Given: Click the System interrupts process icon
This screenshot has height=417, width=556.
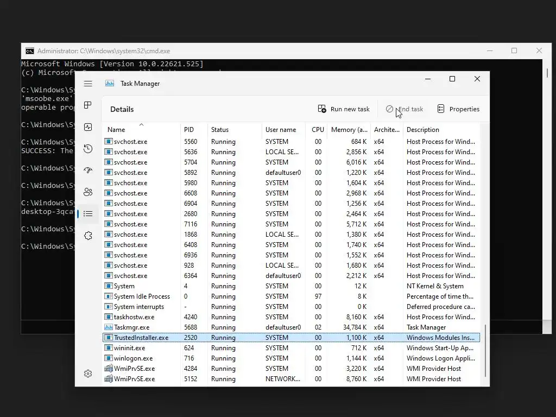Looking at the screenshot, I should coord(109,307).
